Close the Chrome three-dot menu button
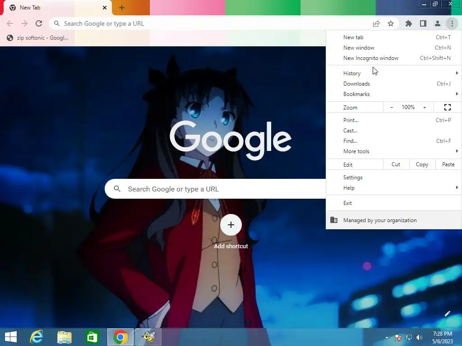462x346 pixels. (x=452, y=23)
